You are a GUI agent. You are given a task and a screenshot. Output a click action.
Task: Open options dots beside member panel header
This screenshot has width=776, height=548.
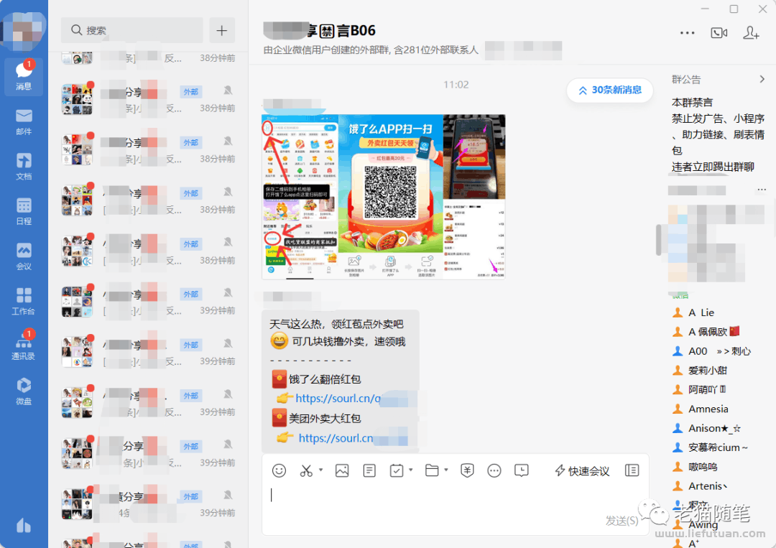tap(762, 190)
